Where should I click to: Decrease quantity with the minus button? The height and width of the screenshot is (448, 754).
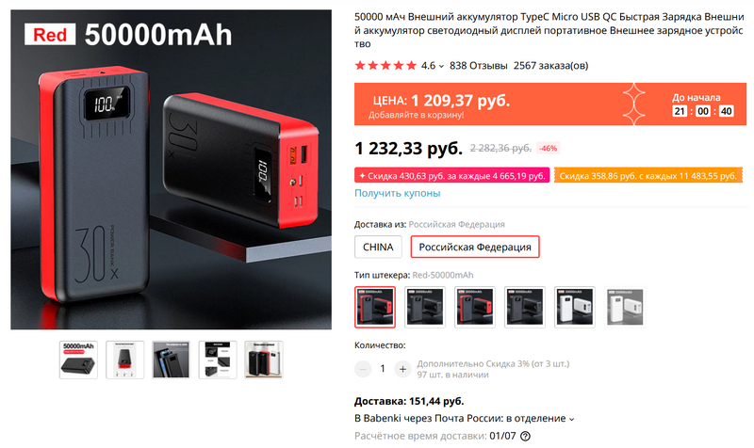coord(363,369)
